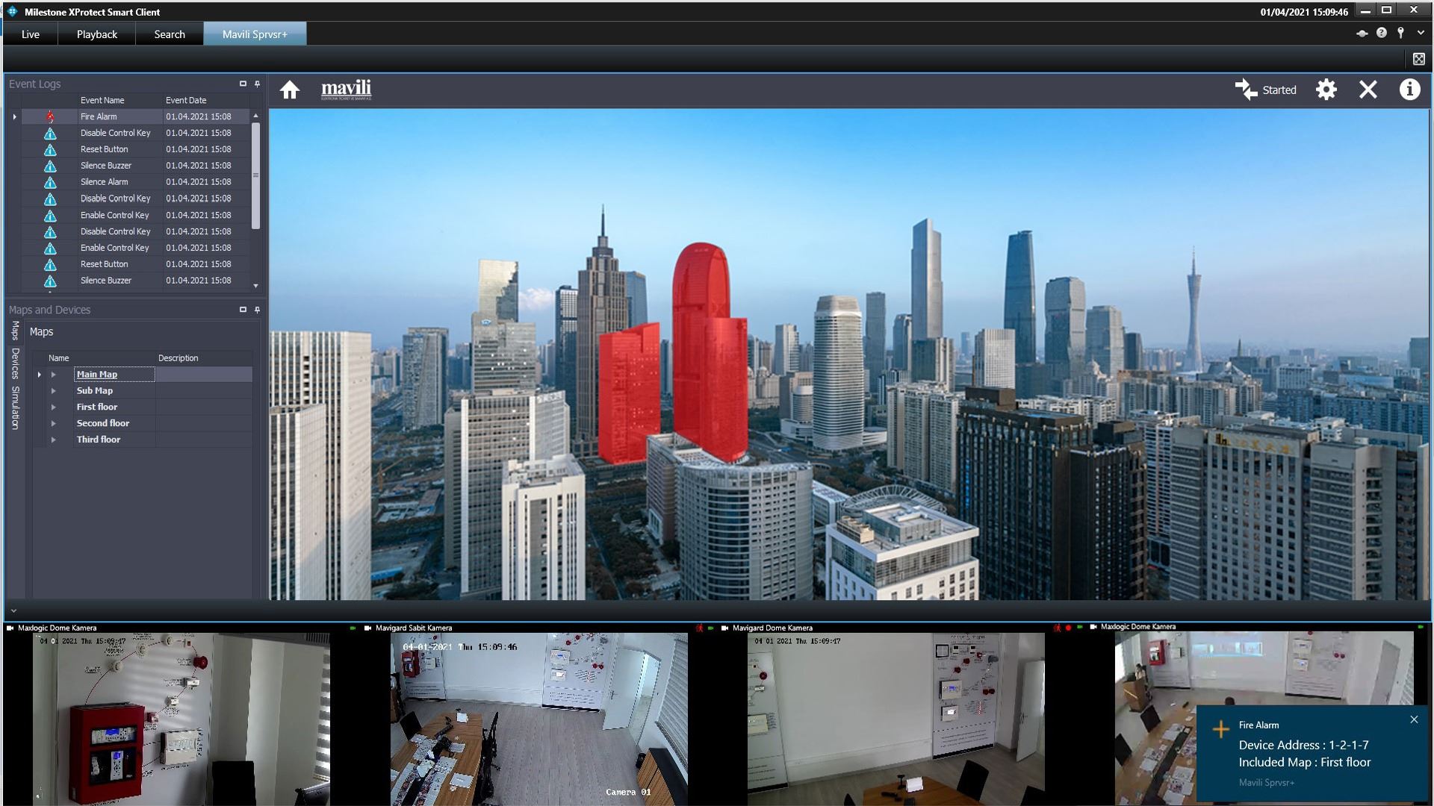Image resolution: width=1434 pixels, height=806 pixels.
Task: Sort by Event Name column header
Action: (119, 100)
